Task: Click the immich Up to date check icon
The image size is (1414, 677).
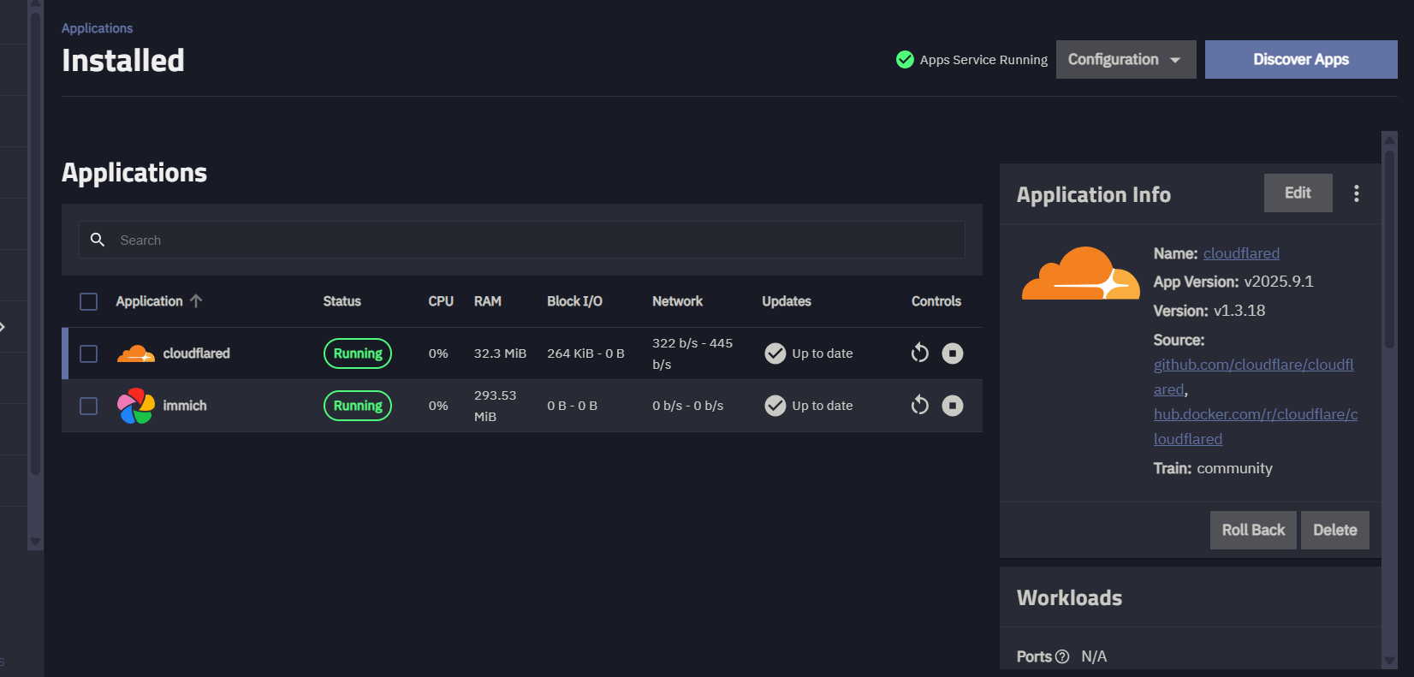Action: (775, 406)
